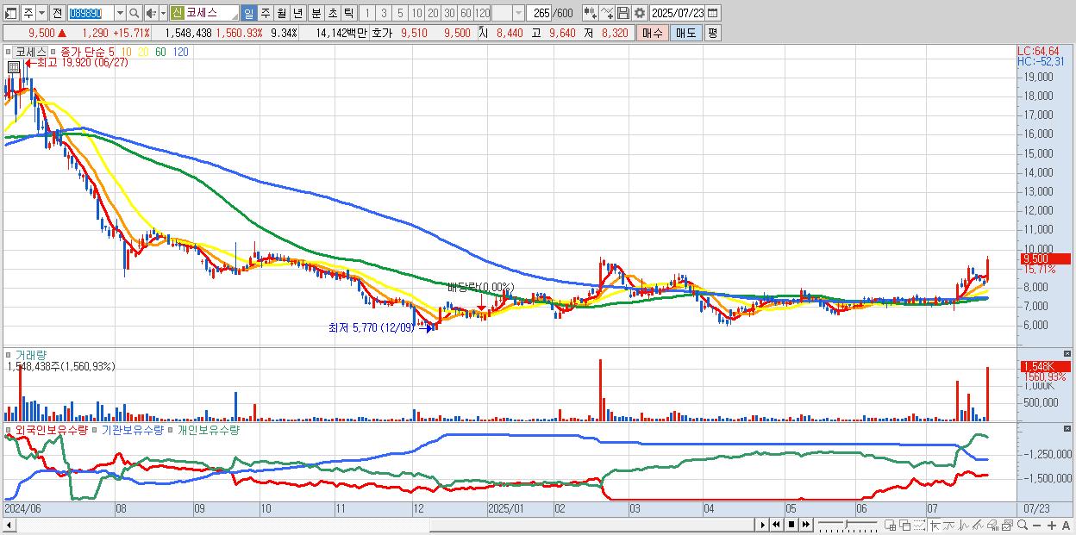Click the magnifier stock search icon
Screen dimensions: 1076x535
pos(134,13)
